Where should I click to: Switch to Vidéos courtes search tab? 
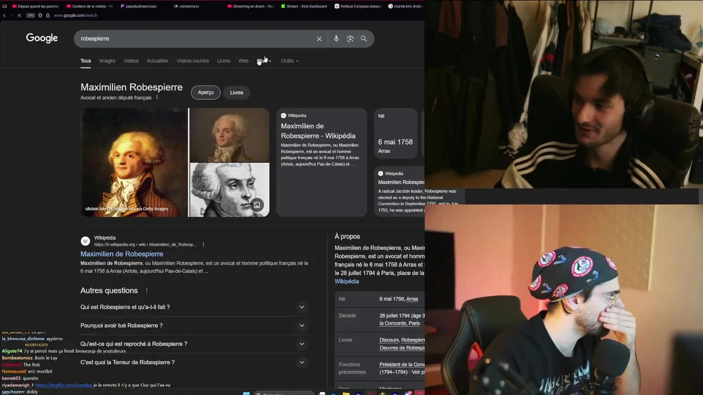[x=192, y=61]
